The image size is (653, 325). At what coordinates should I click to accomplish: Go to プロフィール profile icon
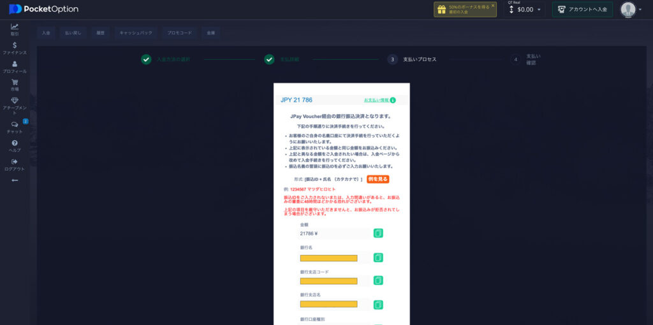pyautogui.click(x=14, y=64)
